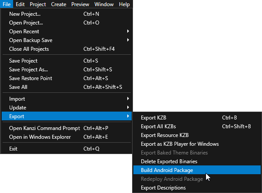262x193 pixels.
Task: Choose Open Project from File menu
Action: point(66,23)
